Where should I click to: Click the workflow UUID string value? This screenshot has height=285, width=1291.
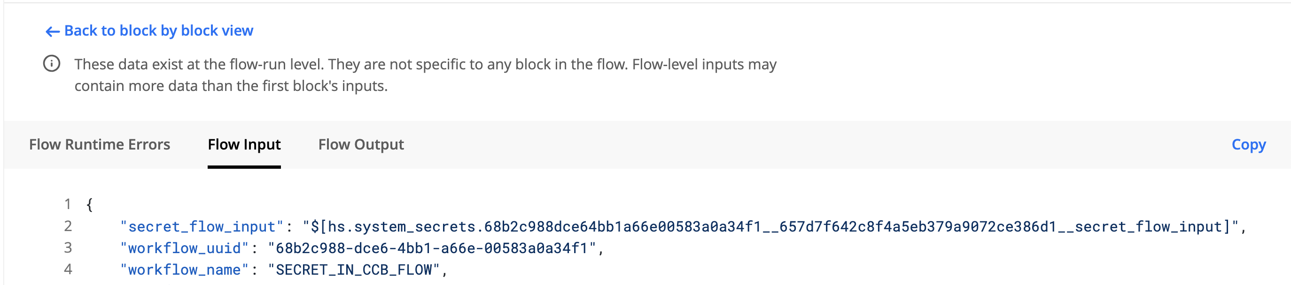click(432, 248)
